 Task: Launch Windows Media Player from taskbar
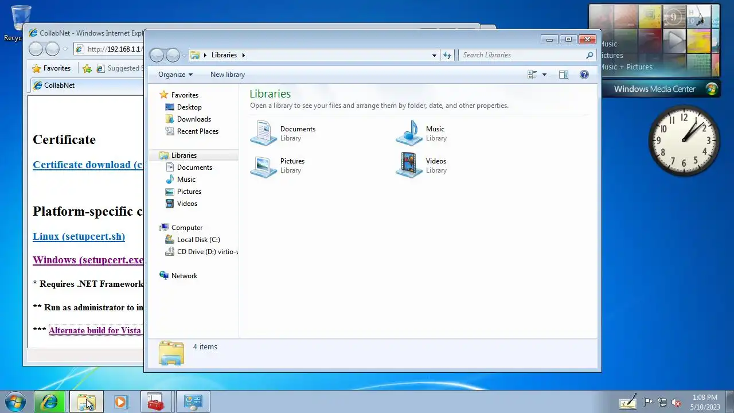(121, 402)
